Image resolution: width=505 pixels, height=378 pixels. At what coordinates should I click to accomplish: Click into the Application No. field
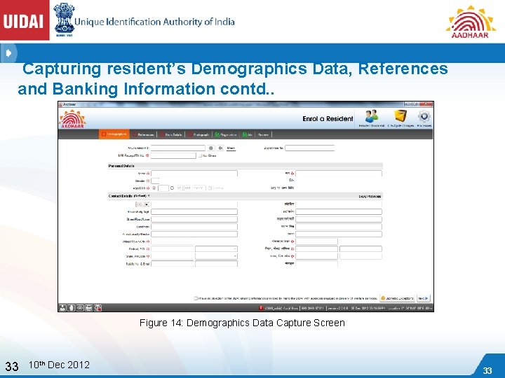click(x=310, y=148)
